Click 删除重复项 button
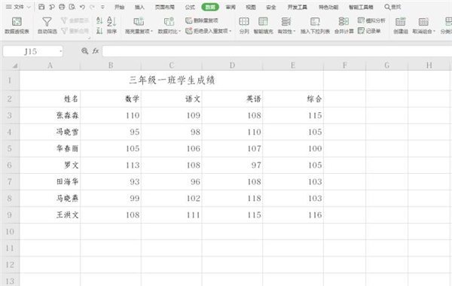This screenshot has width=452, height=286. point(202,20)
